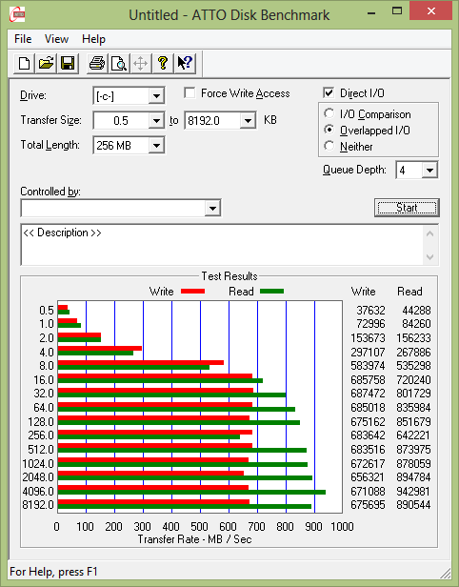Open the View menu
Image resolution: width=459 pixels, height=587 pixels.
pos(56,39)
